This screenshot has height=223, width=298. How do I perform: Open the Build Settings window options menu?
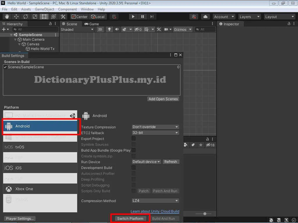point(171,55)
